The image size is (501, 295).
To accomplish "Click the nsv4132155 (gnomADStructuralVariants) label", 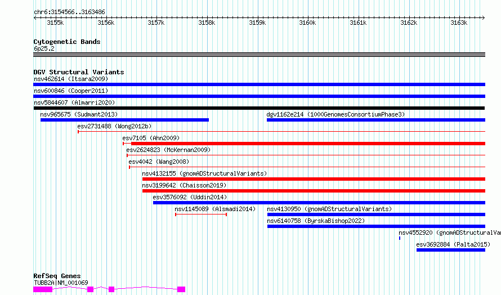I will coord(204,173).
